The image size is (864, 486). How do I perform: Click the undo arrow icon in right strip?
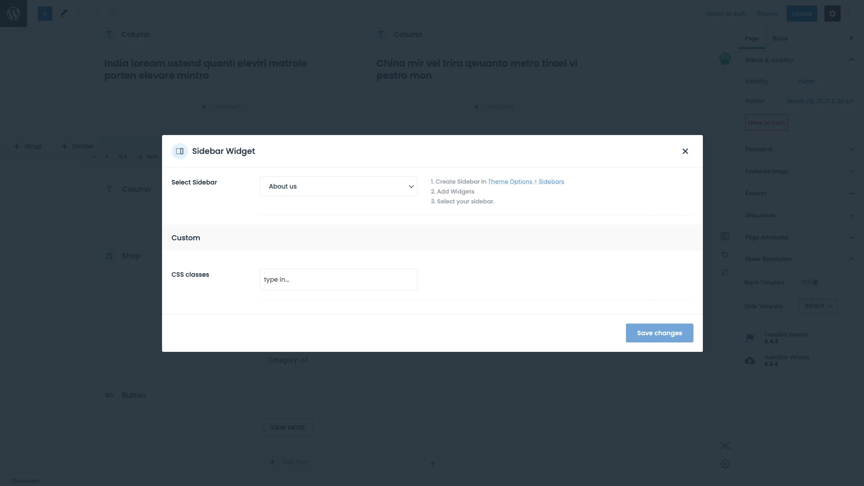point(724,254)
